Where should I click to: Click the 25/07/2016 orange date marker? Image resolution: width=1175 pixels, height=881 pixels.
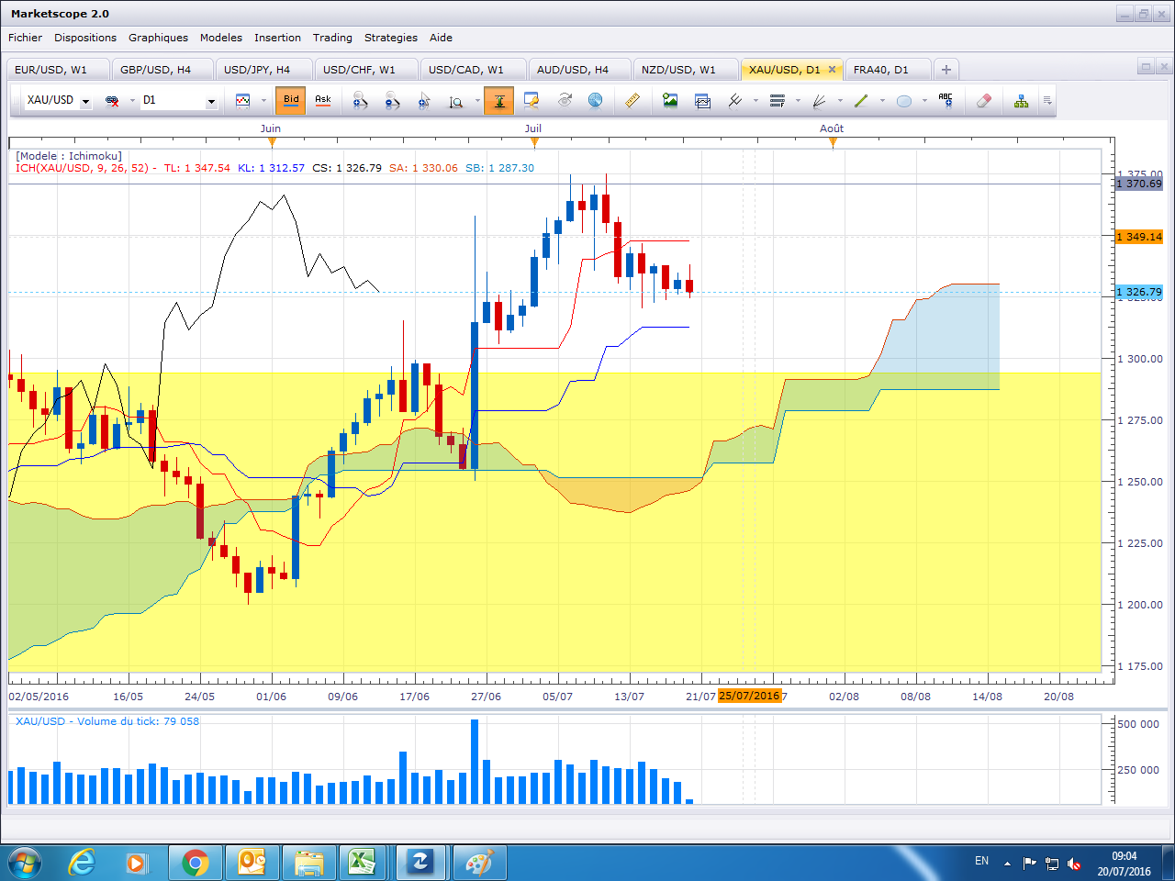749,696
